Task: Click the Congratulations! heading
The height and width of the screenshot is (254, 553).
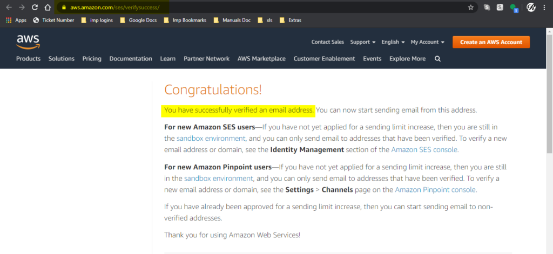Action: tap(213, 90)
